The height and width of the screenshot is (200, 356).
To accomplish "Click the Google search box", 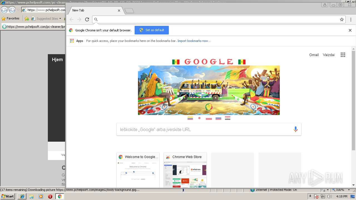I will click(x=209, y=129).
